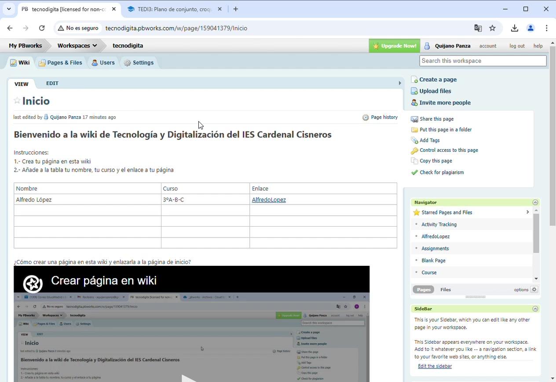
Task: Click the Upload files icon
Action: pyautogui.click(x=414, y=91)
